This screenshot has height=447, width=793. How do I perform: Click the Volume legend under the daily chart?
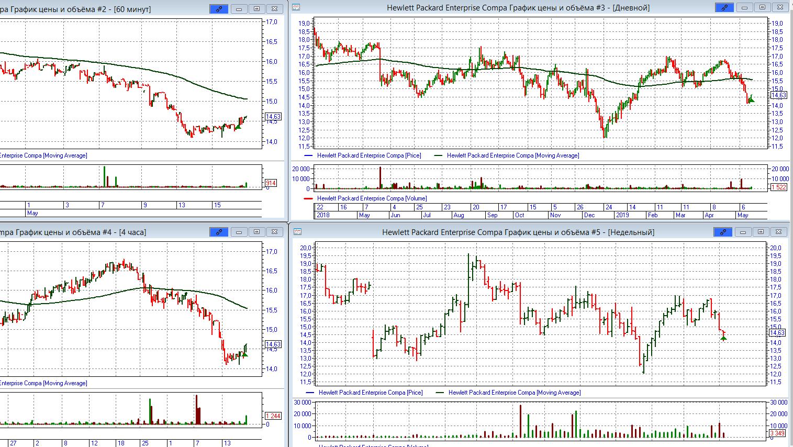tap(372, 198)
